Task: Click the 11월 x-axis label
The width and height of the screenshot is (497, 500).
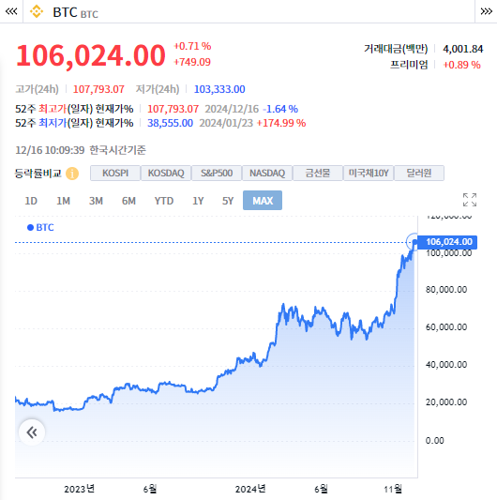Action: (393, 489)
